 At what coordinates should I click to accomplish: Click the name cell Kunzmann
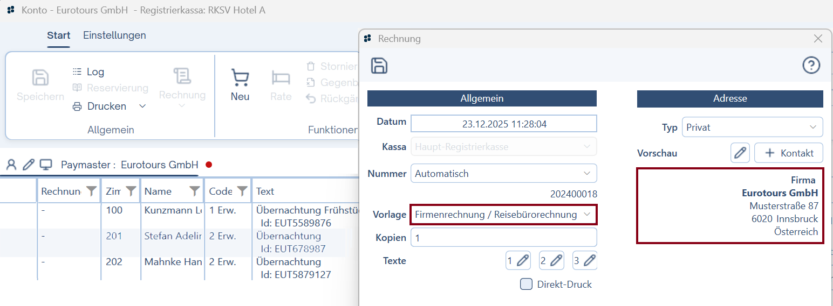click(173, 216)
